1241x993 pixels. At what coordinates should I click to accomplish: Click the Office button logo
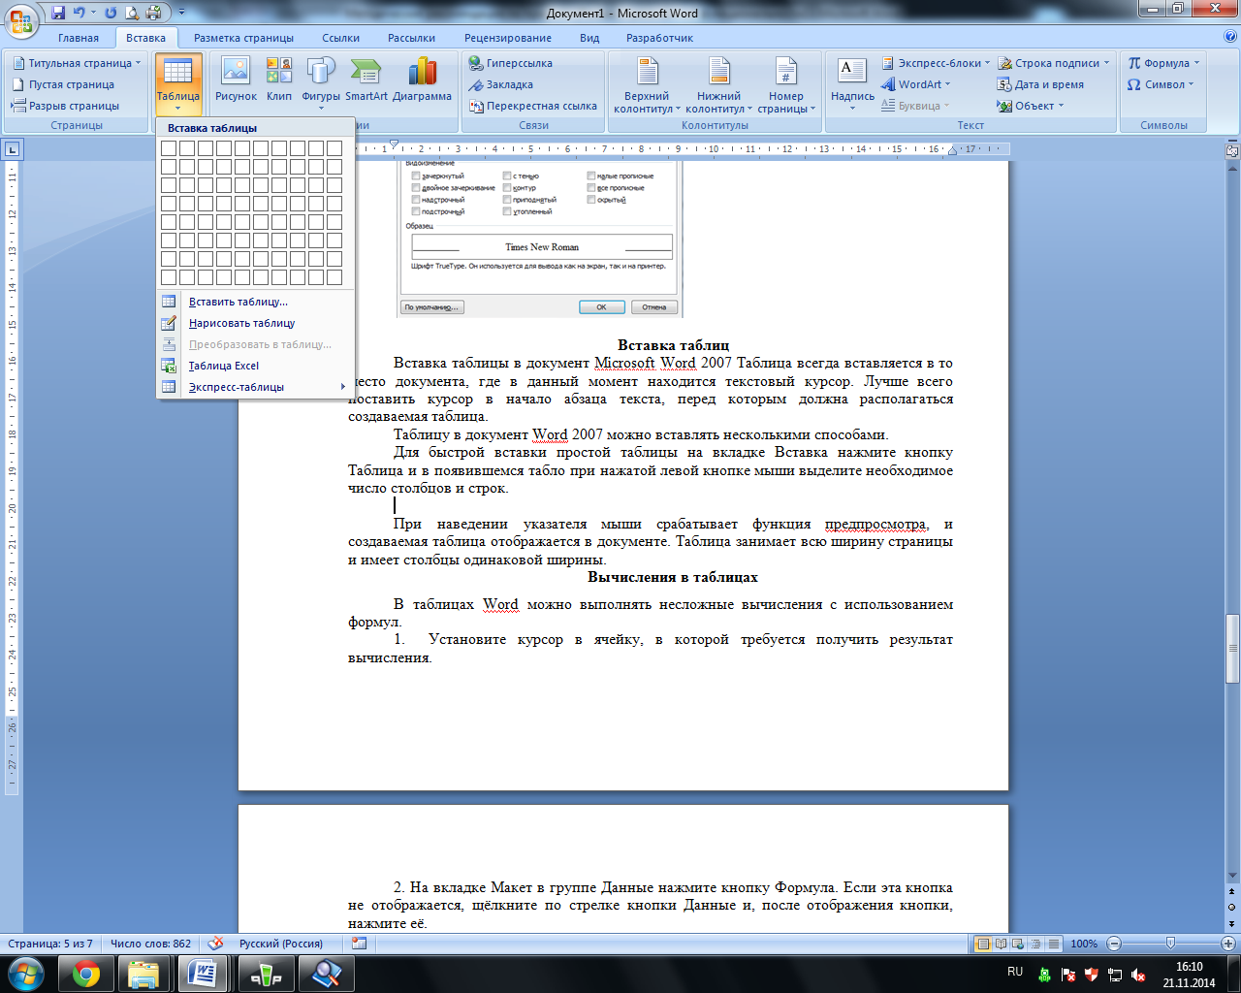(20, 18)
